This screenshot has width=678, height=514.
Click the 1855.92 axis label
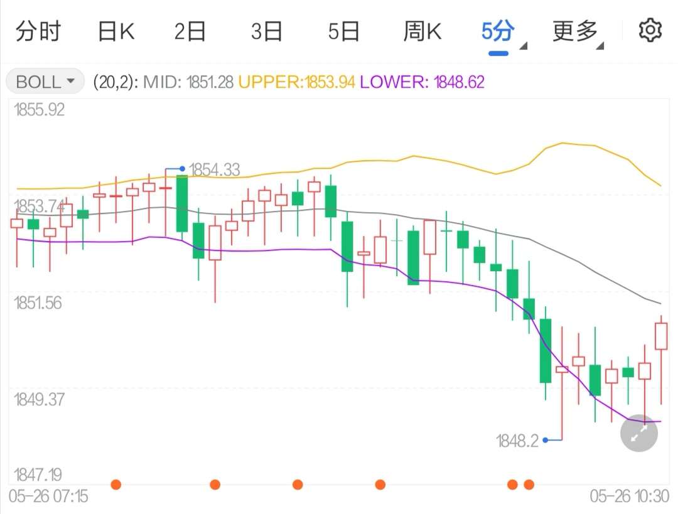click(40, 110)
